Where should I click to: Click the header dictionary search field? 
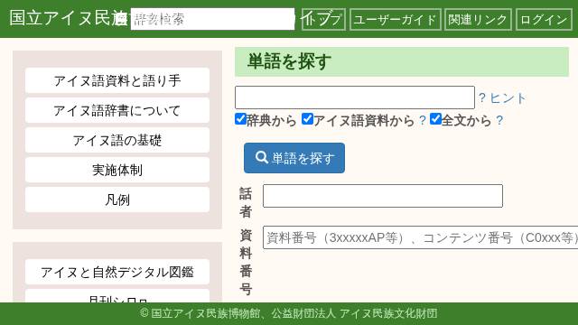pyautogui.click(x=213, y=19)
